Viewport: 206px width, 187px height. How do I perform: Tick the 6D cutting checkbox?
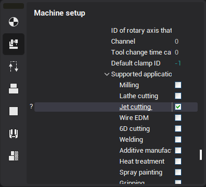coord(178,129)
